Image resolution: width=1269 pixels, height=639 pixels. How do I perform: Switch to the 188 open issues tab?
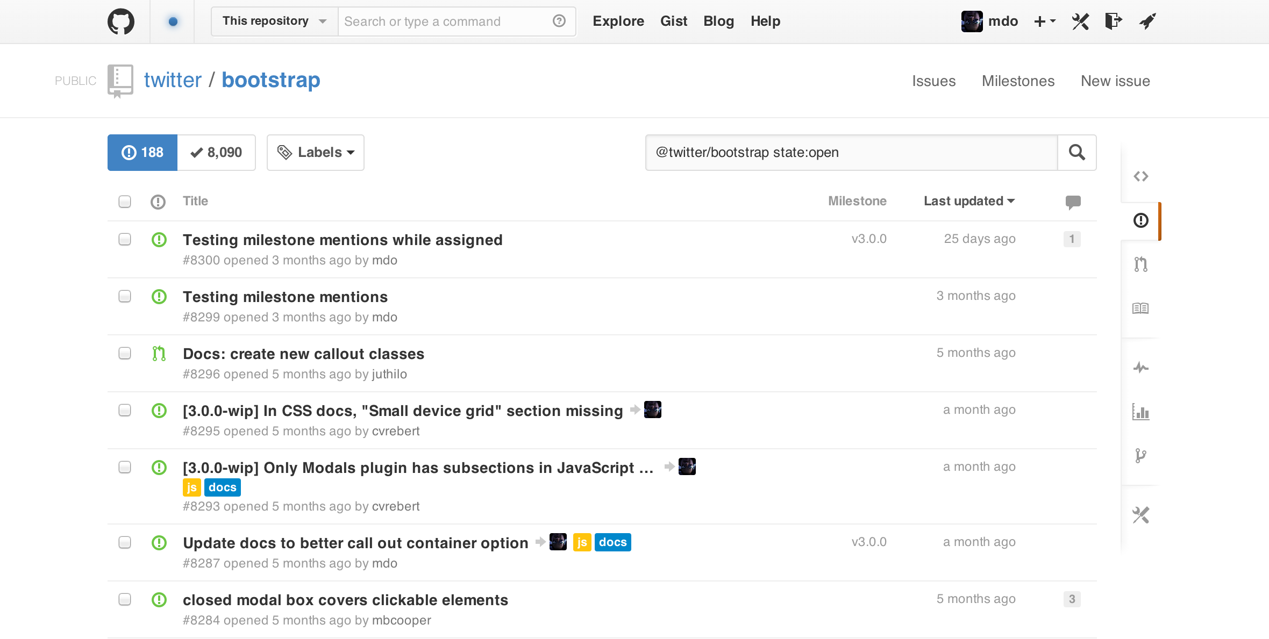tap(142, 153)
